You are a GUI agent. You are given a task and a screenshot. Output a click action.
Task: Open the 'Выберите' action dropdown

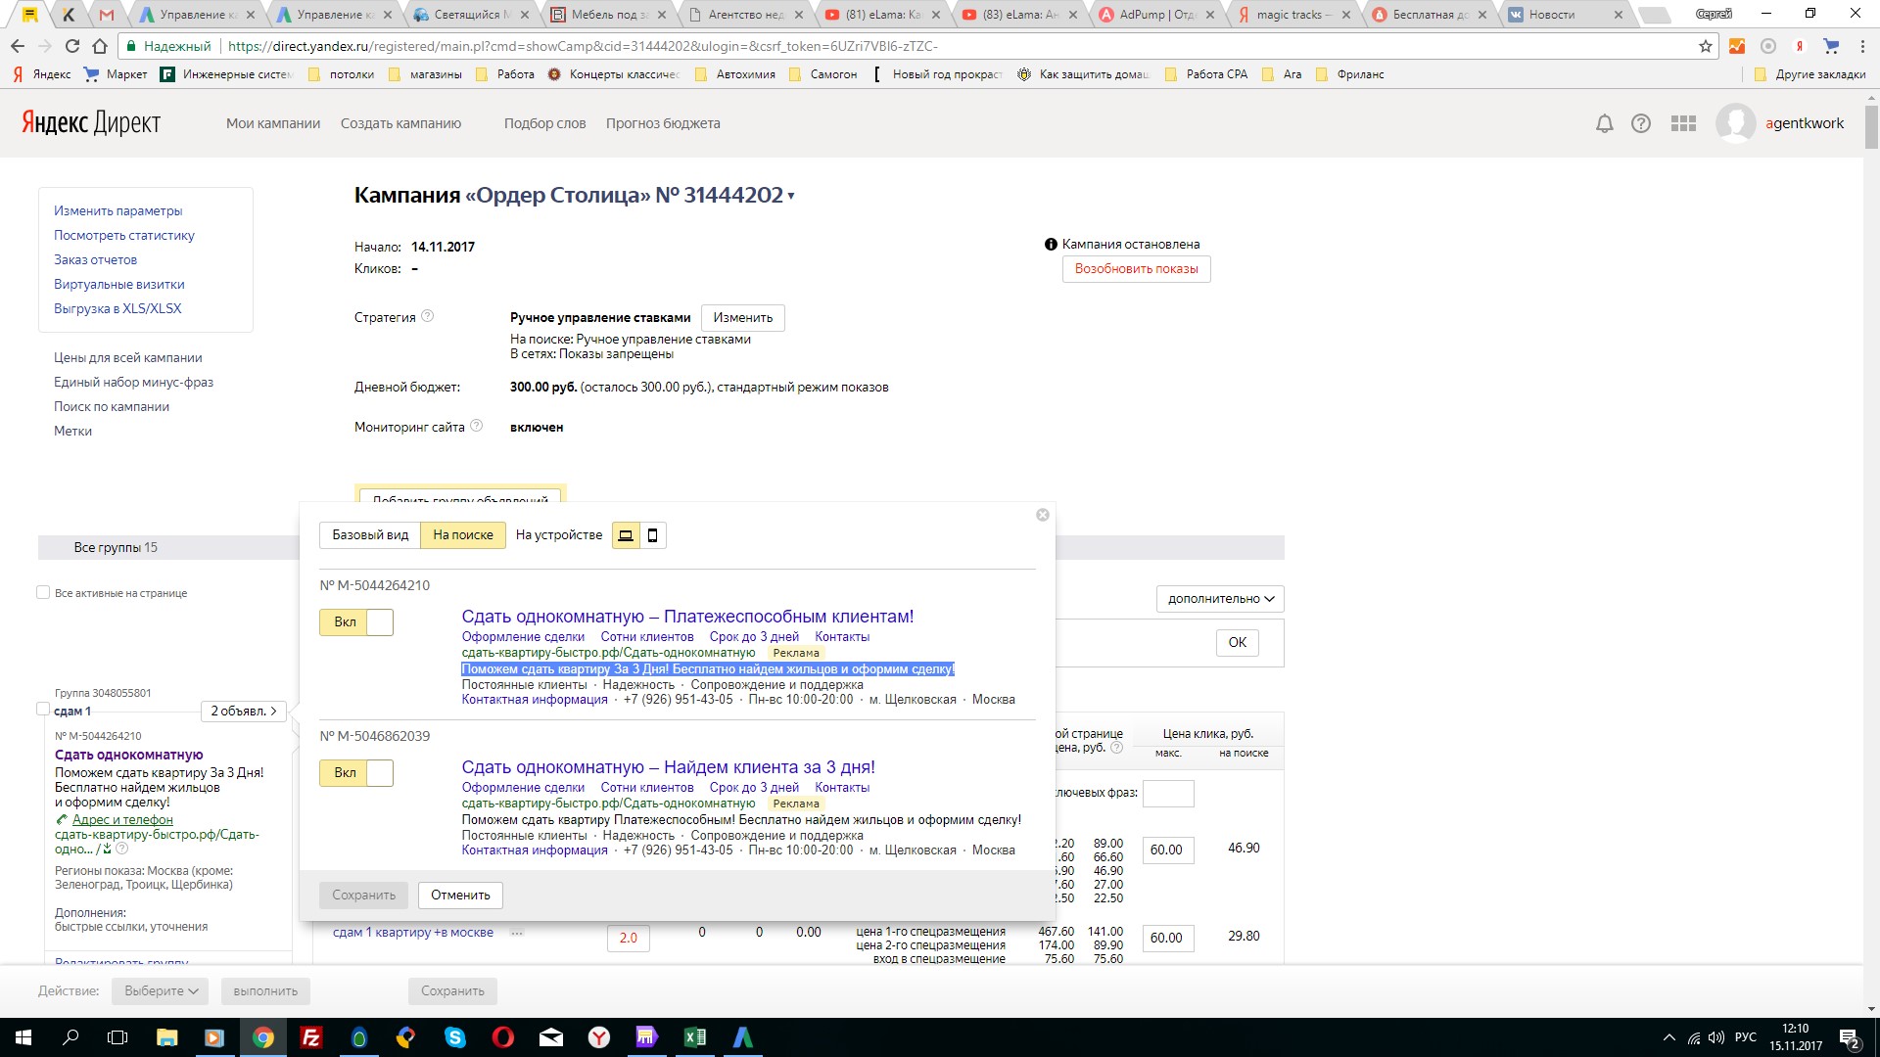click(162, 991)
